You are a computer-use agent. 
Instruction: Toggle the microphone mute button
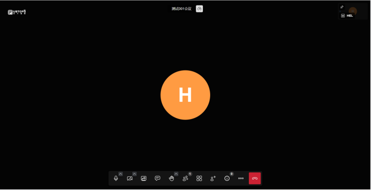point(116,178)
